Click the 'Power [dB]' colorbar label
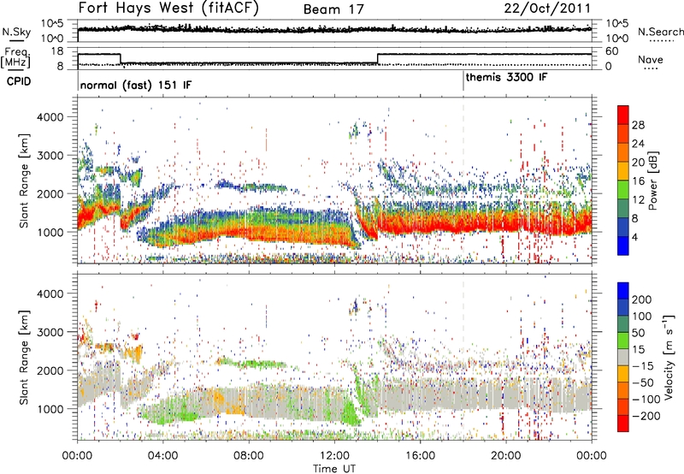This screenshot has width=684, height=474. tap(653, 181)
